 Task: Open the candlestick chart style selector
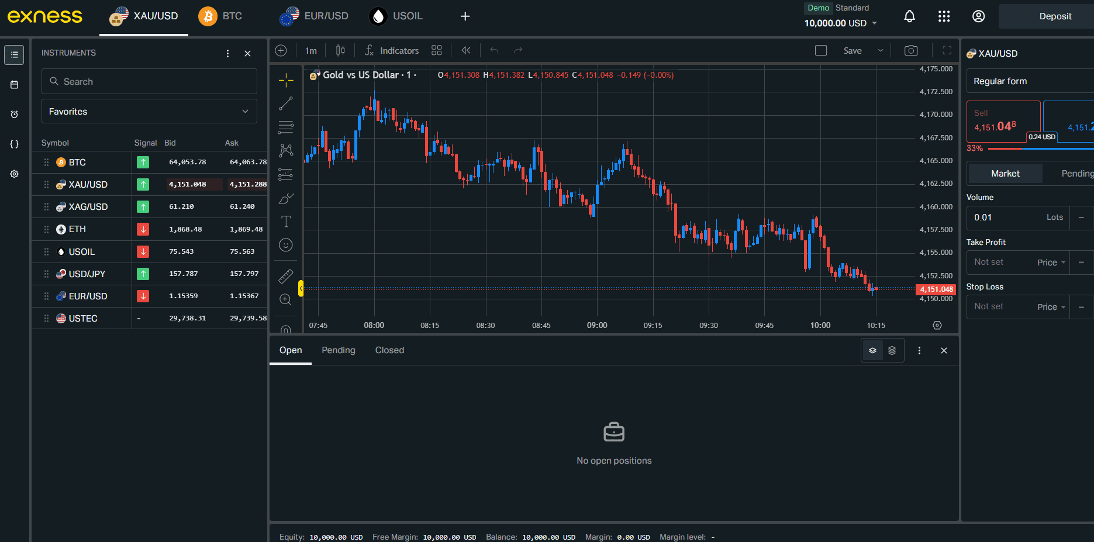tap(340, 51)
